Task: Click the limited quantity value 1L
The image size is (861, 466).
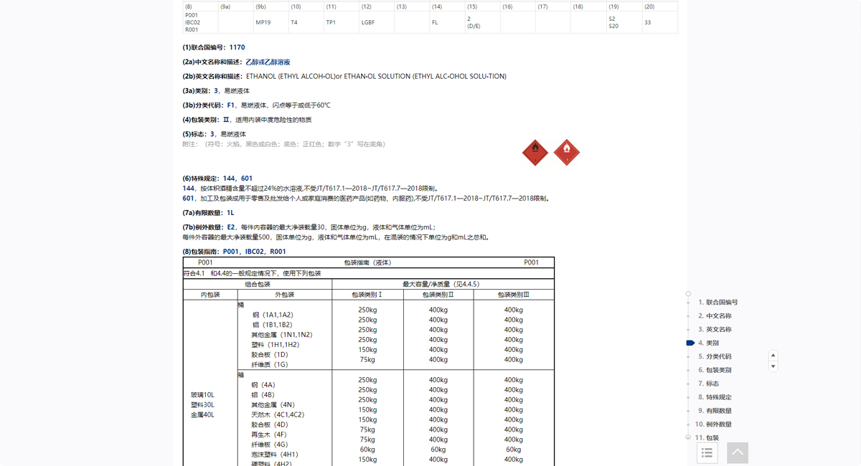Action: 230,213
